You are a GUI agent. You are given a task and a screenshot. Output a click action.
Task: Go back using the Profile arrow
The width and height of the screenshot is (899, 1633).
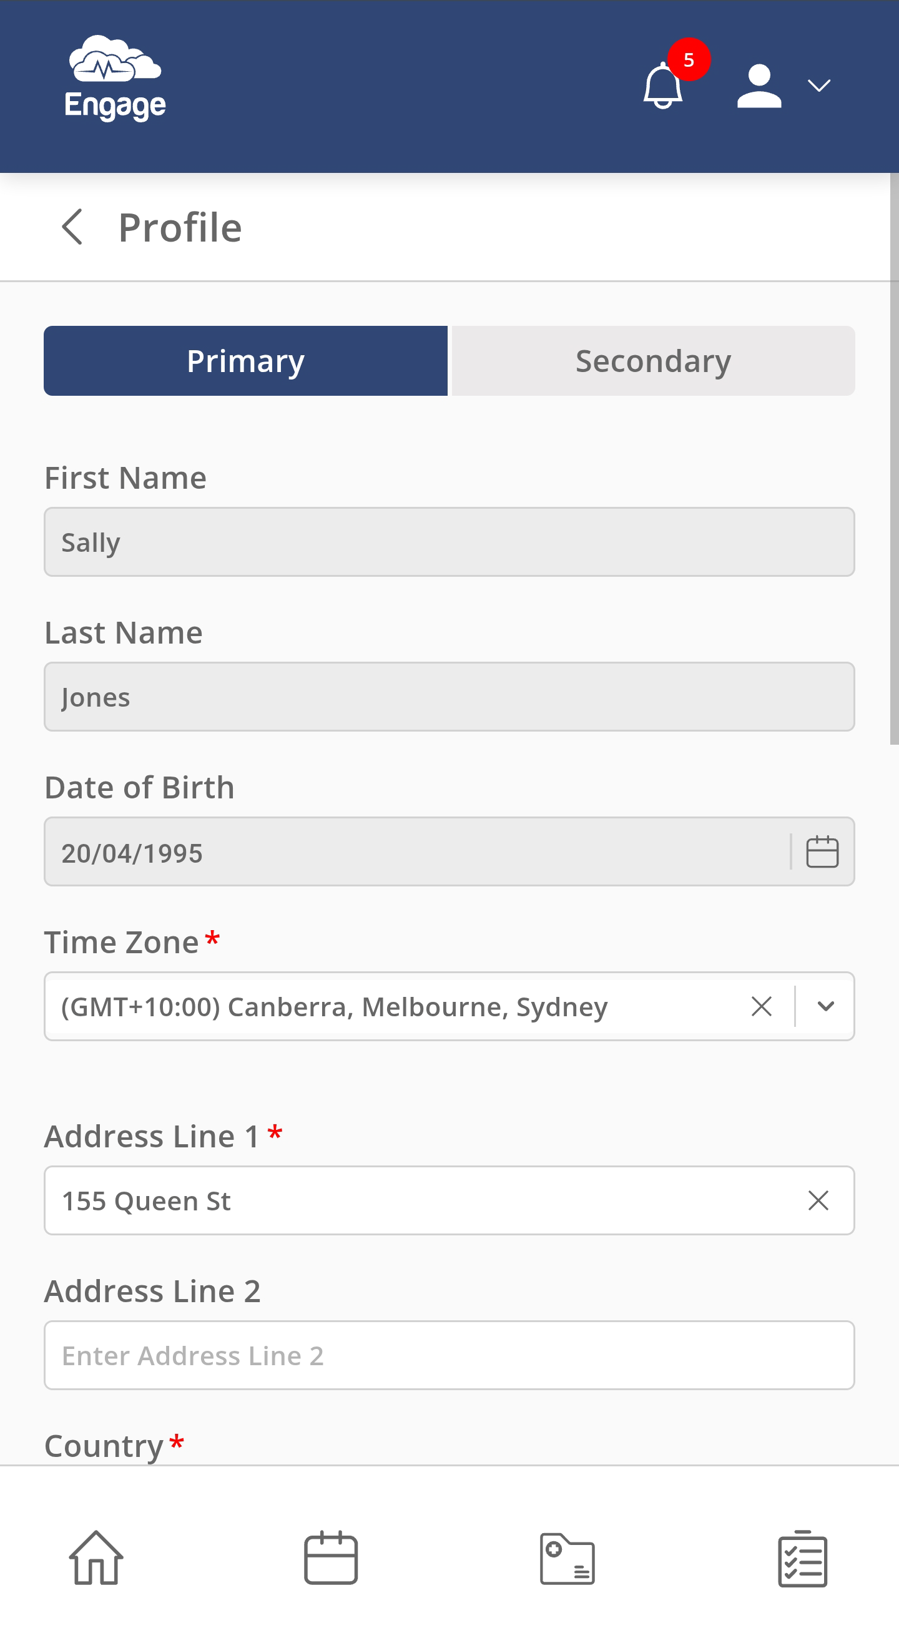click(x=72, y=227)
